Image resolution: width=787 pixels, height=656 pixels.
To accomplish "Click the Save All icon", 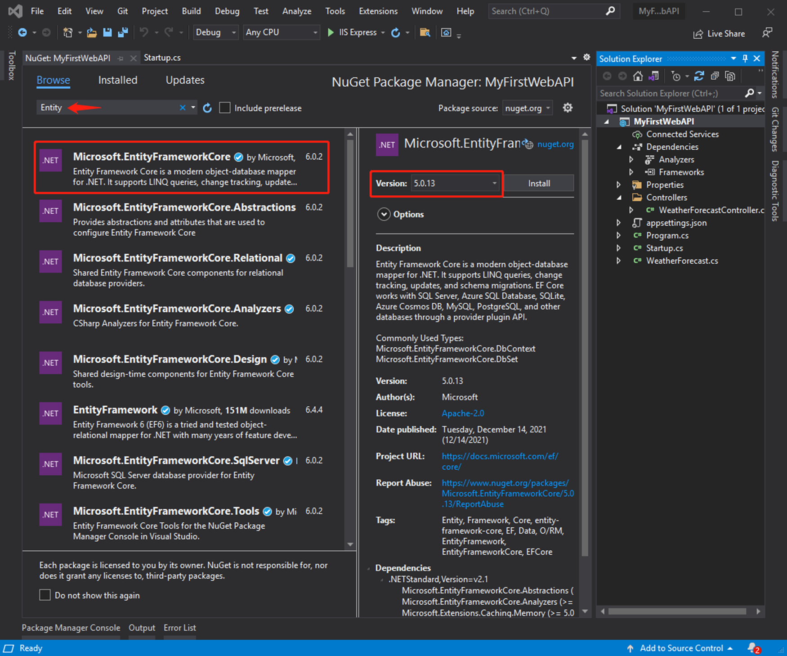I will tap(123, 32).
